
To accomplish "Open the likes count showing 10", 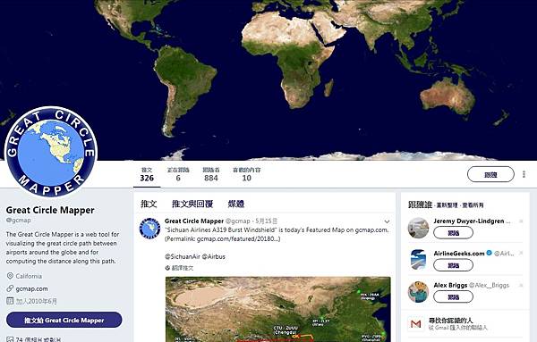I will (x=247, y=174).
